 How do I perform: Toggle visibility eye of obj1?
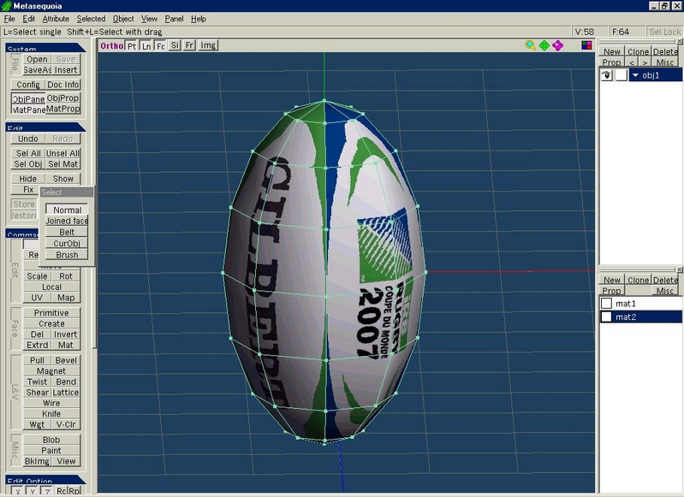[x=606, y=75]
